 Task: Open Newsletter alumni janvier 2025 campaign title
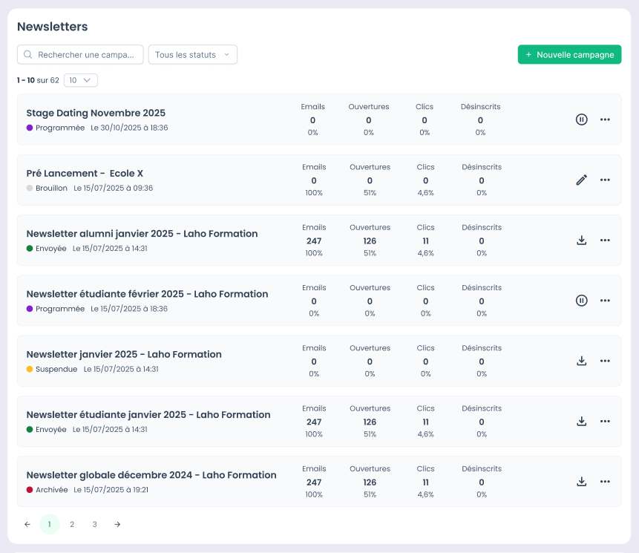click(142, 234)
